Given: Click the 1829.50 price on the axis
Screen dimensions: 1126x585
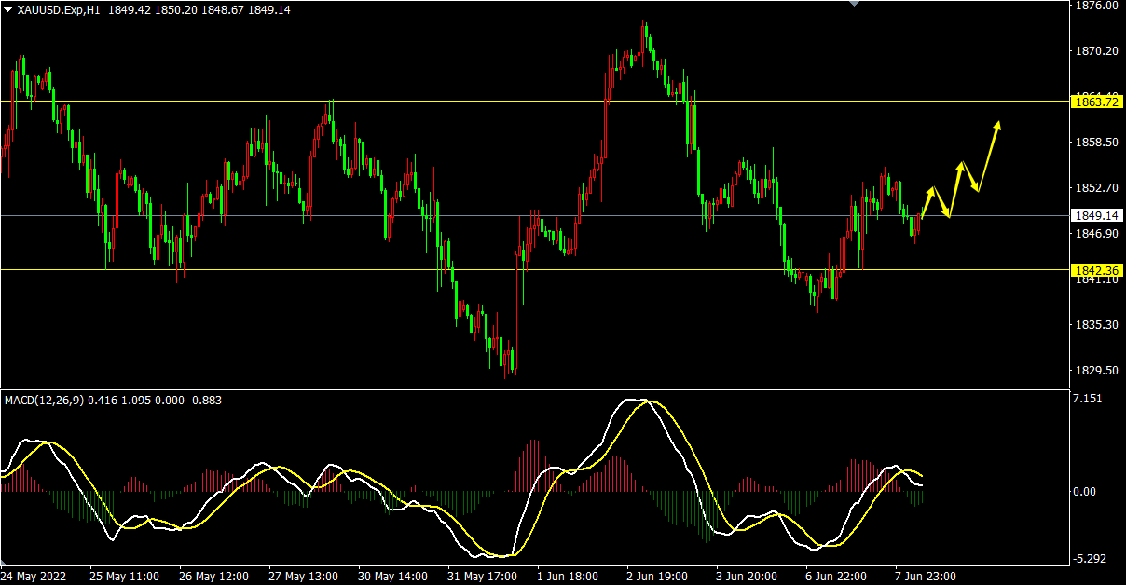Looking at the screenshot, I should pyautogui.click(x=1096, y=370).
